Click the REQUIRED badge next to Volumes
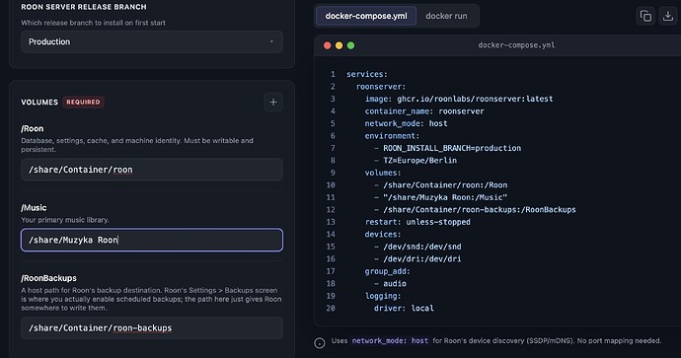This screenshot has height=358, width=681. click(83, 102)
